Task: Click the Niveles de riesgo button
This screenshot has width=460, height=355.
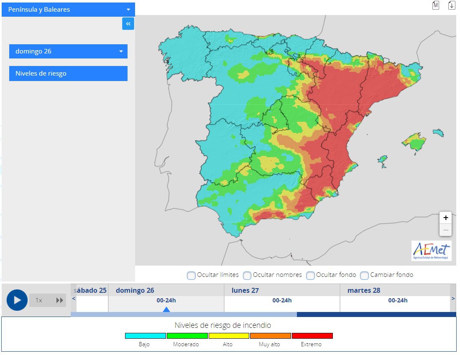Action: 68,74
